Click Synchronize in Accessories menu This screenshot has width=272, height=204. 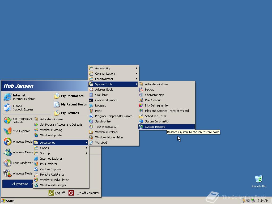click(113, 121)
